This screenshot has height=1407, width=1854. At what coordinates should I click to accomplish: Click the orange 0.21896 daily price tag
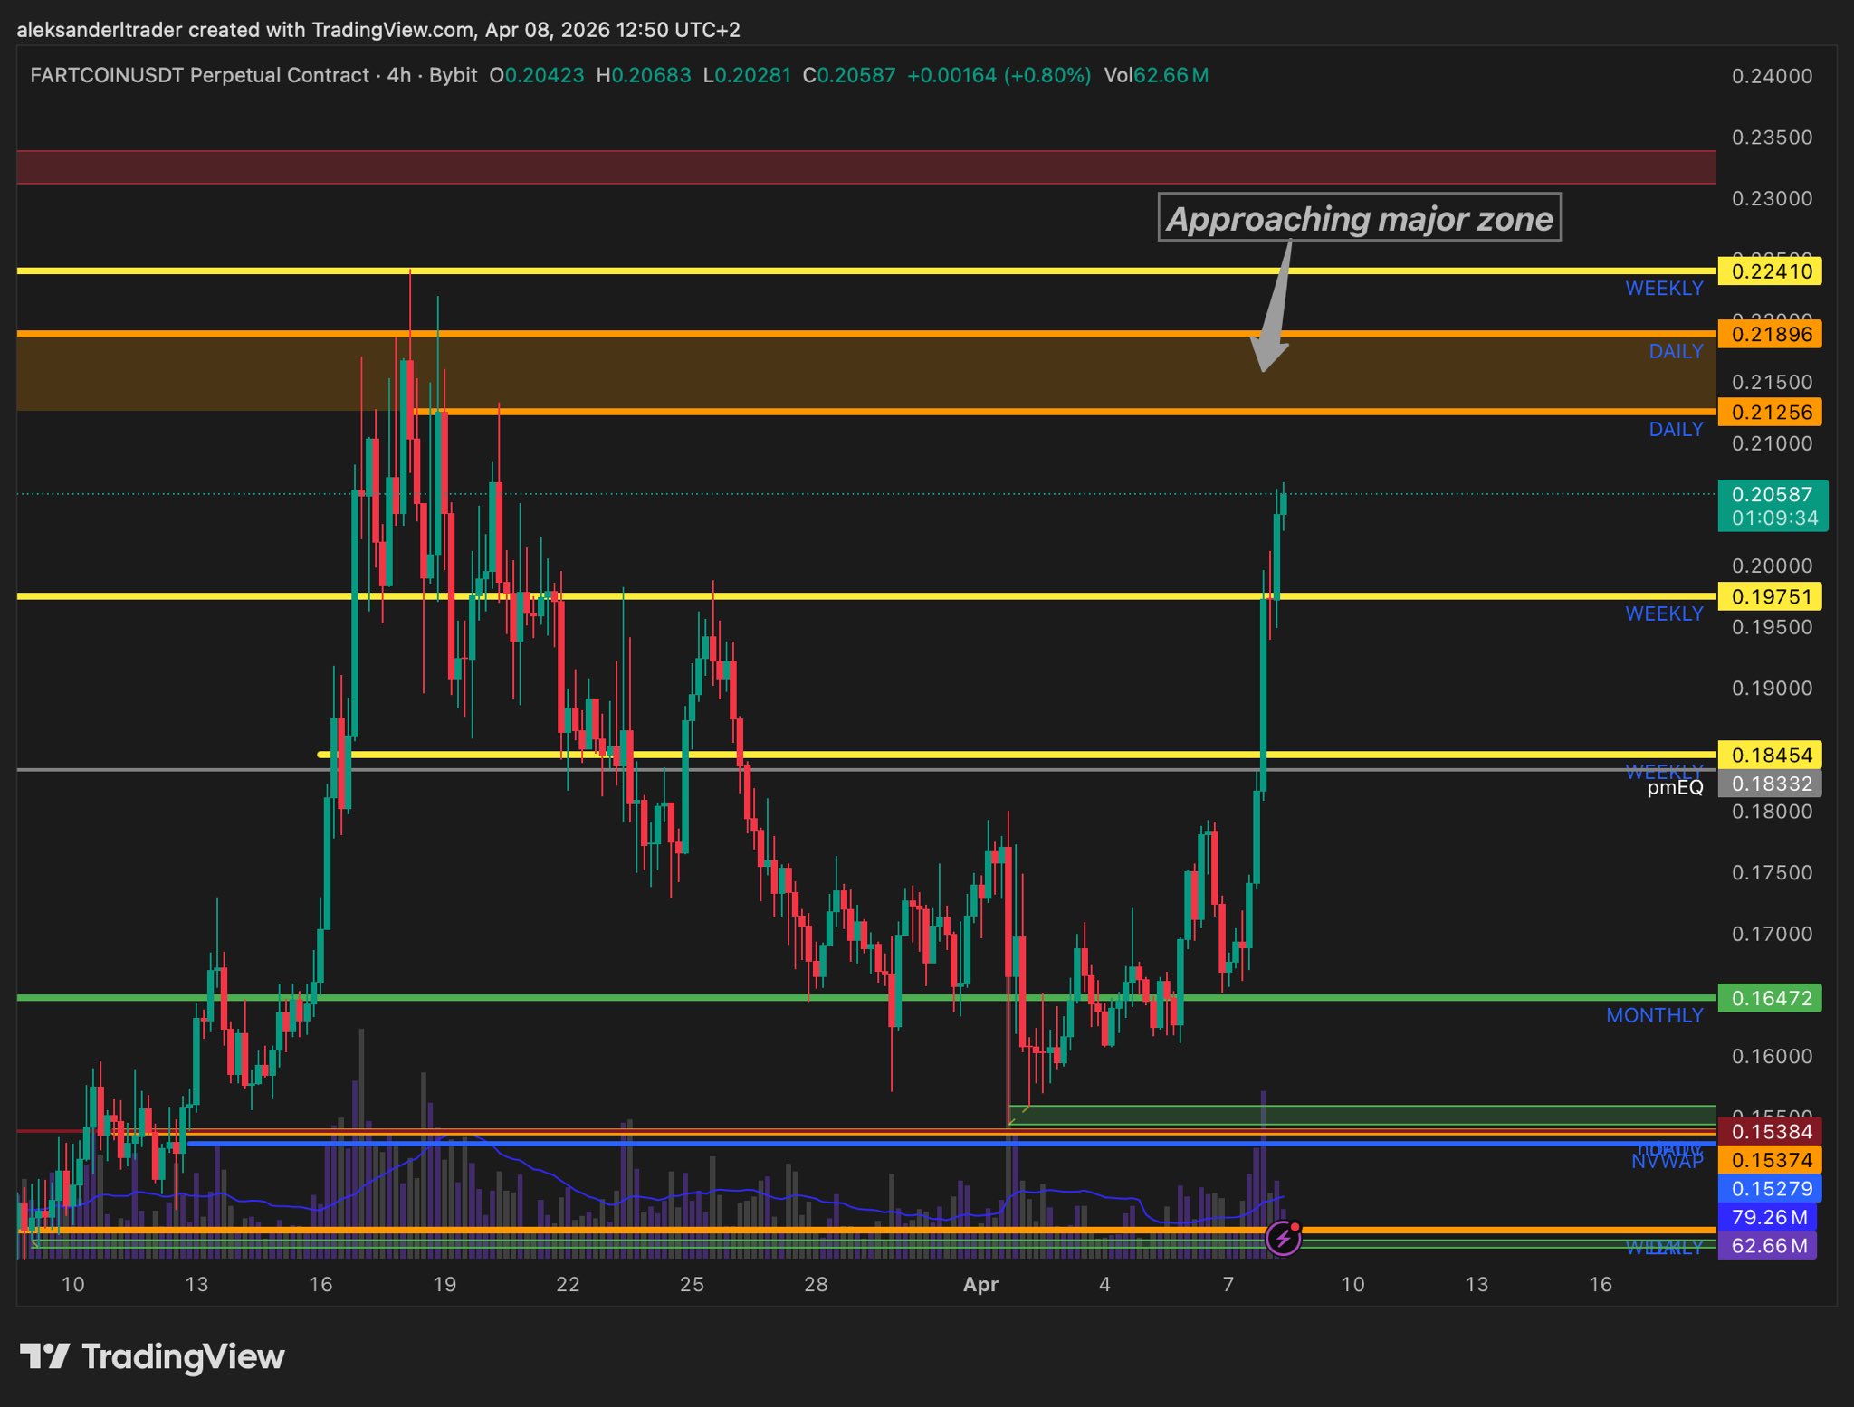[1770, 335]
